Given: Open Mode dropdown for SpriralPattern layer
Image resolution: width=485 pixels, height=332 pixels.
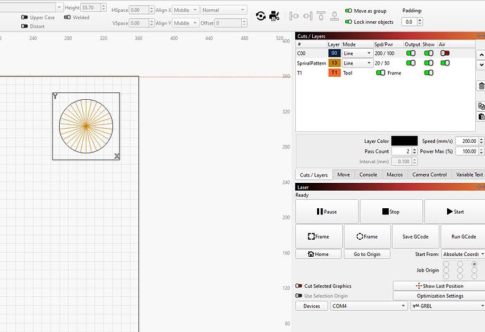Looking at the screenshot, I should [x=357, y=63].
